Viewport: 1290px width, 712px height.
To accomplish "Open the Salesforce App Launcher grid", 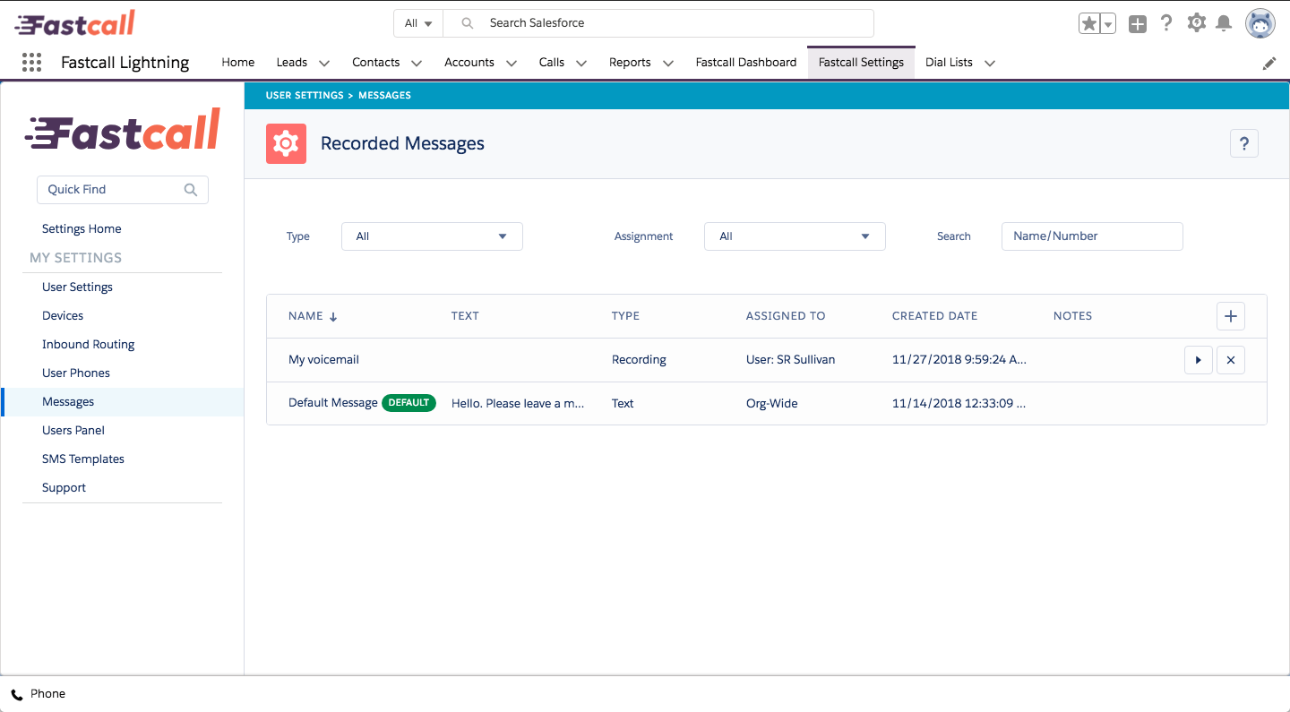I will 32,62.
